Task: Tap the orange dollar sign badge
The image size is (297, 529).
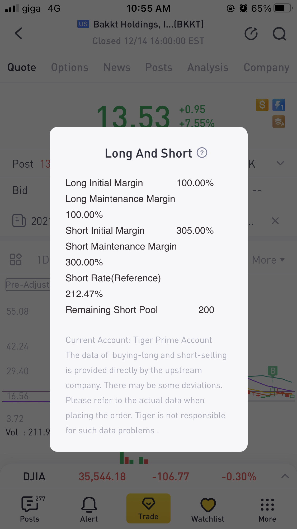Action: (262, 105)
